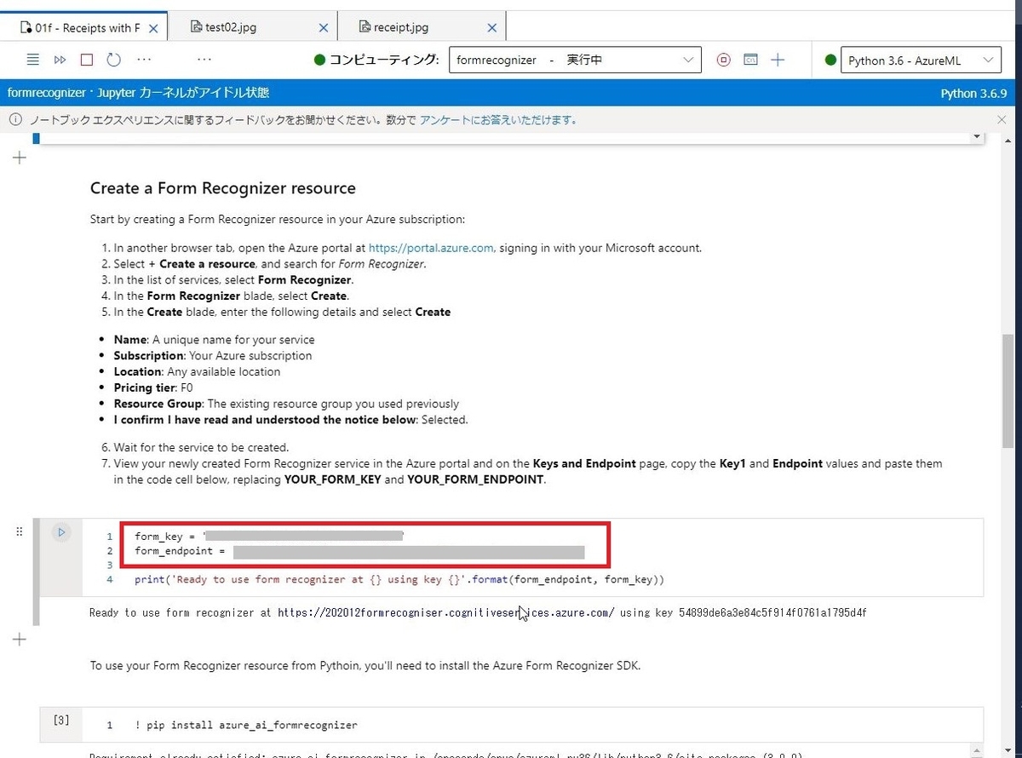The height and width of the screenshot is (758, 1022).
Task: Add a cell above Create a Form Recognizer section
Action: click(x=20, y=158)
